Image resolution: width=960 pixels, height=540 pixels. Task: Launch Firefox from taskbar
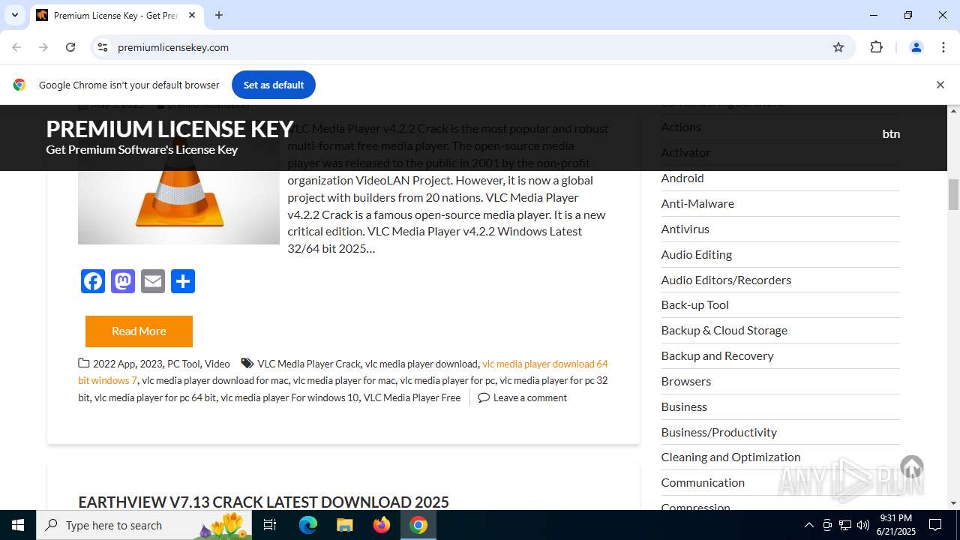point(381,525)
